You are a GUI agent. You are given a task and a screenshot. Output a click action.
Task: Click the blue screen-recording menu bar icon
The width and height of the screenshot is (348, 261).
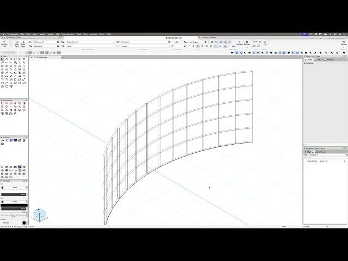[305, 34]
